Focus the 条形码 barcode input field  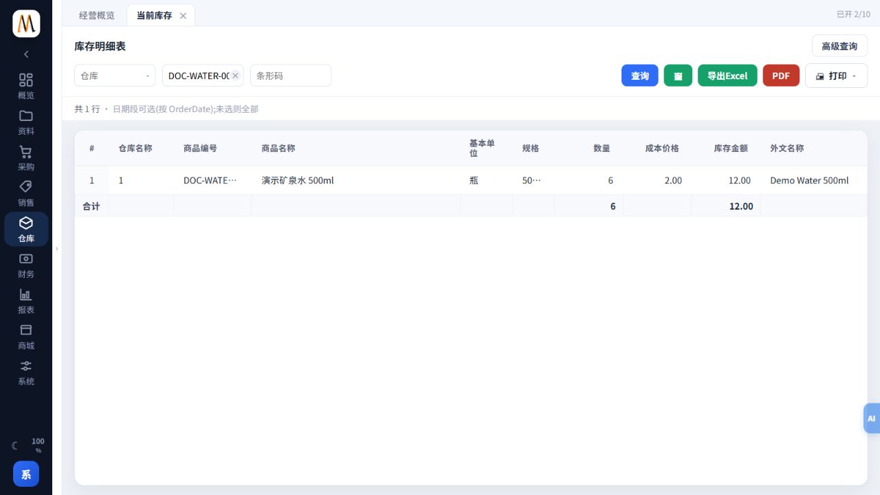291,76
